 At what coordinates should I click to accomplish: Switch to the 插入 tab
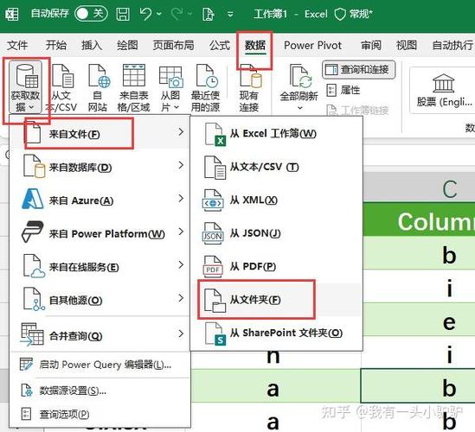pyautogui.click(x=92, y=46)
